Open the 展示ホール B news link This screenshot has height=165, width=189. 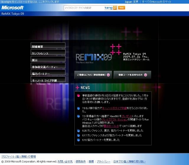111,126
